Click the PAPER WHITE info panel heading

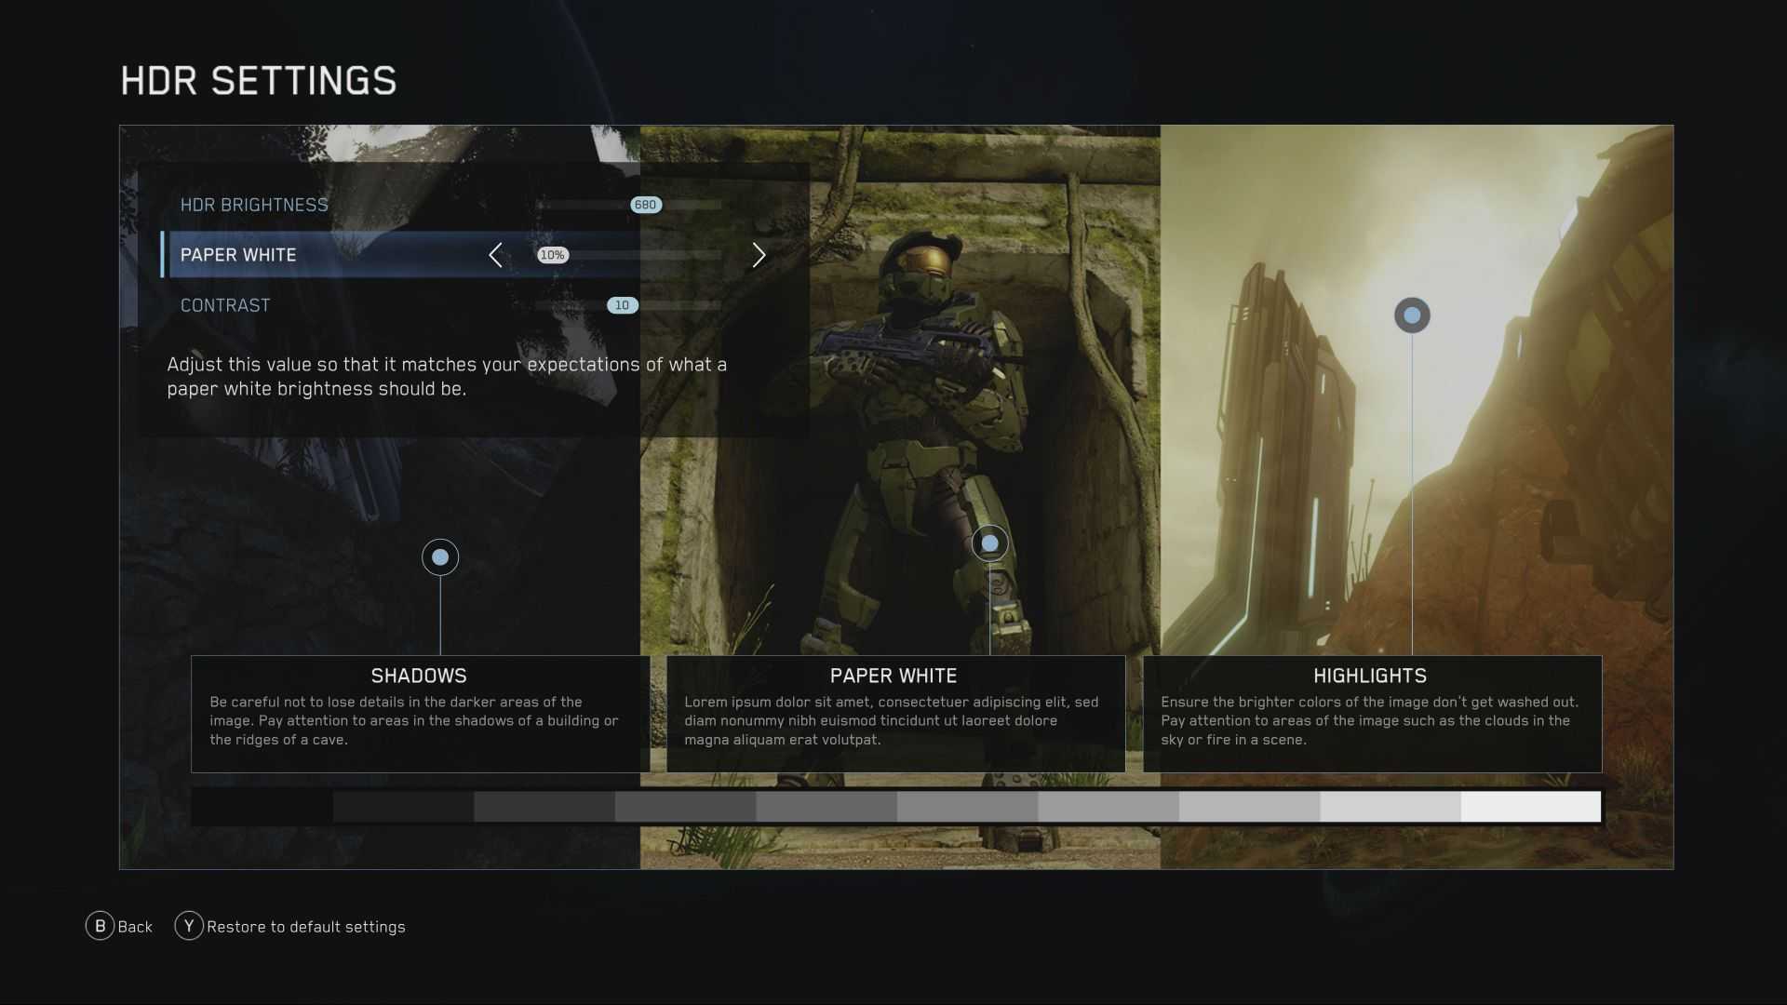[x=893, y=676]
